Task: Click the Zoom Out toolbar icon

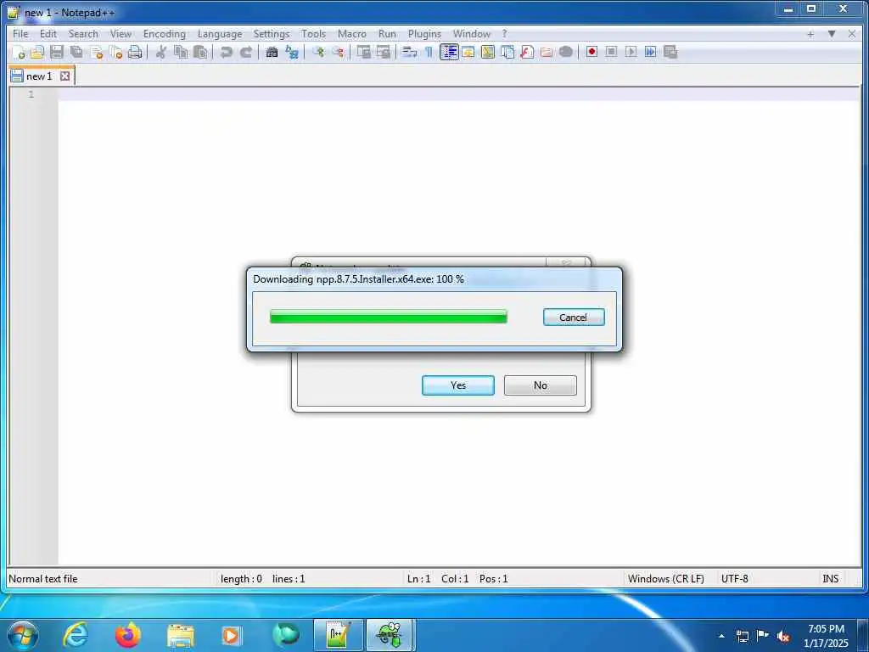Action: 338,52
